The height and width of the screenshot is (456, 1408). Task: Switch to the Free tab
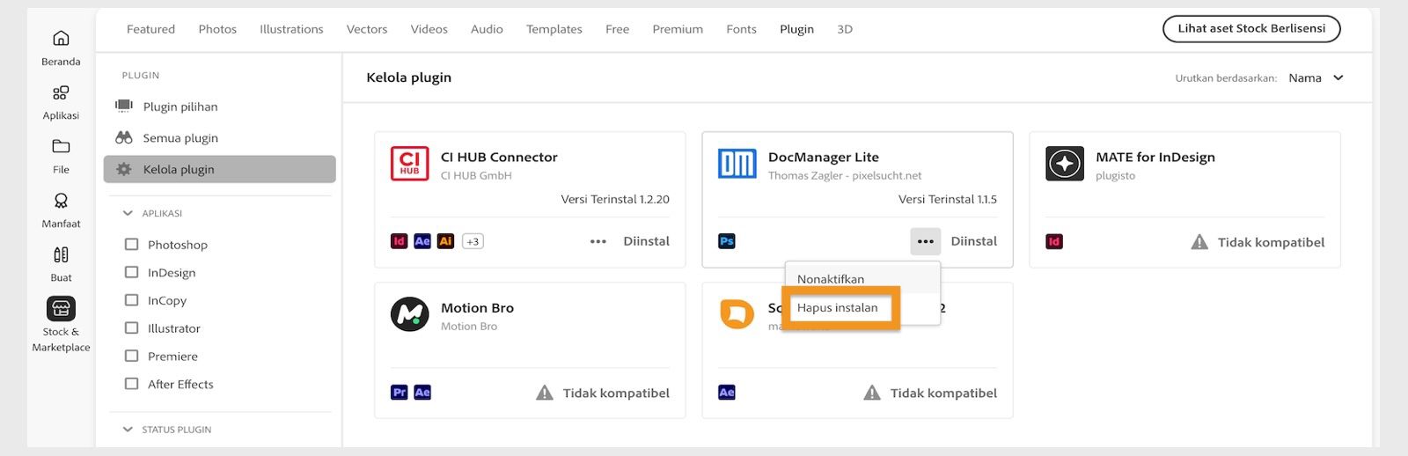[617, 29]
